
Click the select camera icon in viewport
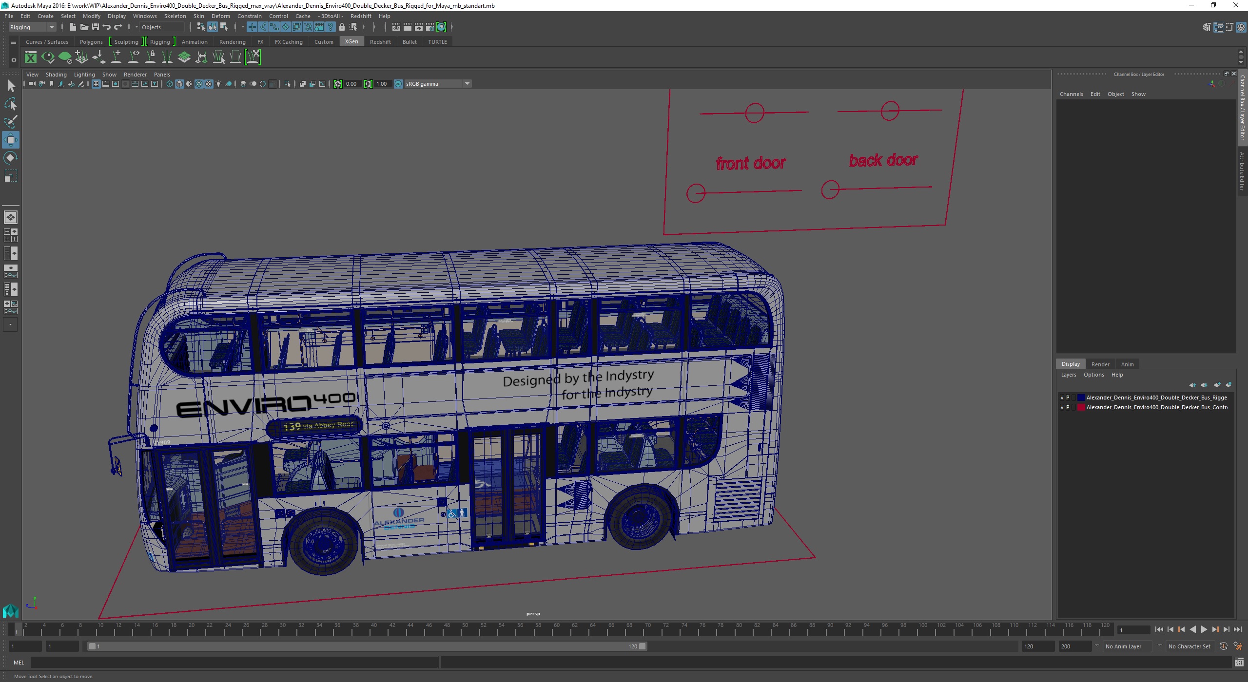[x=32, y=84]
